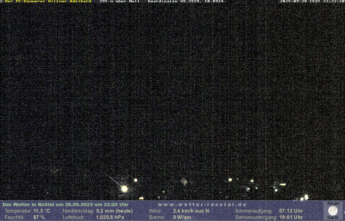Click the copyright text 'Der PC-Kümmerer Dittmar Adelhard'

(x=48, y=2)
